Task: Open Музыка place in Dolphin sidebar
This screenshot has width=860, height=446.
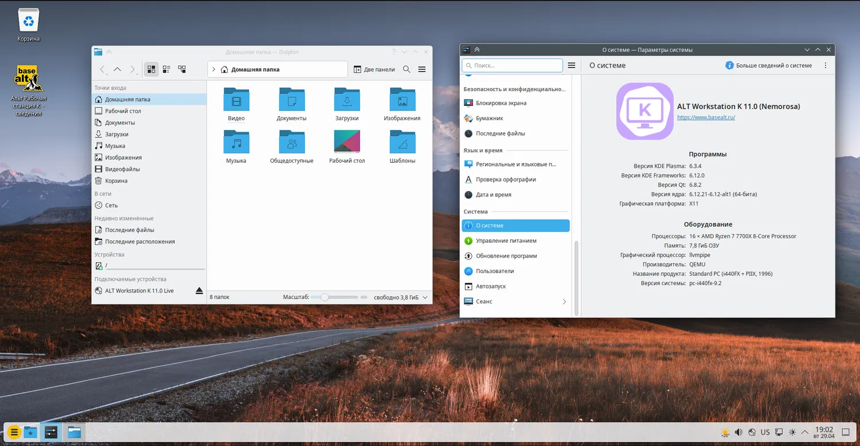Action: point(149,146)
